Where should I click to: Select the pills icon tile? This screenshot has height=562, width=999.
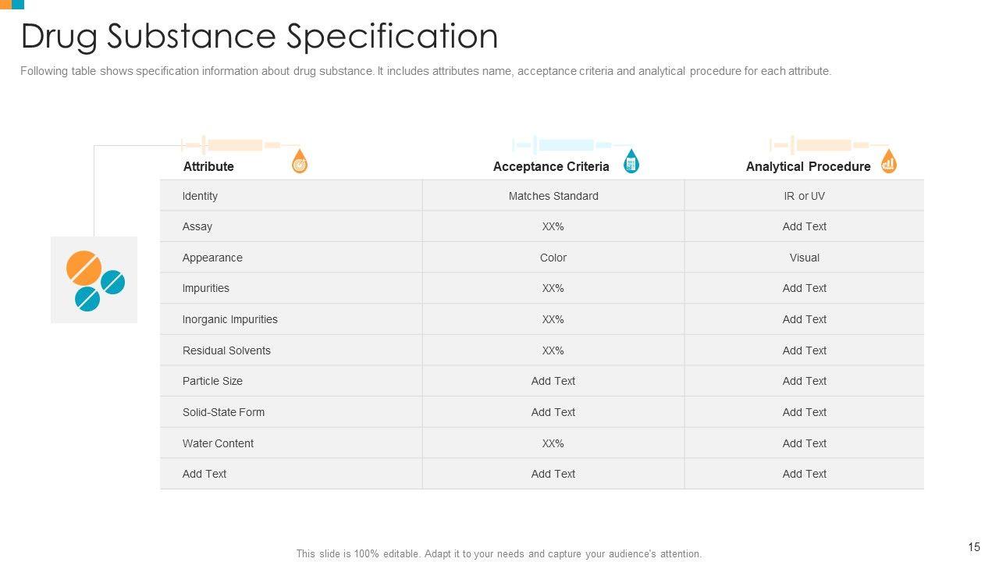pyautogui.click(x=94, y=279)
